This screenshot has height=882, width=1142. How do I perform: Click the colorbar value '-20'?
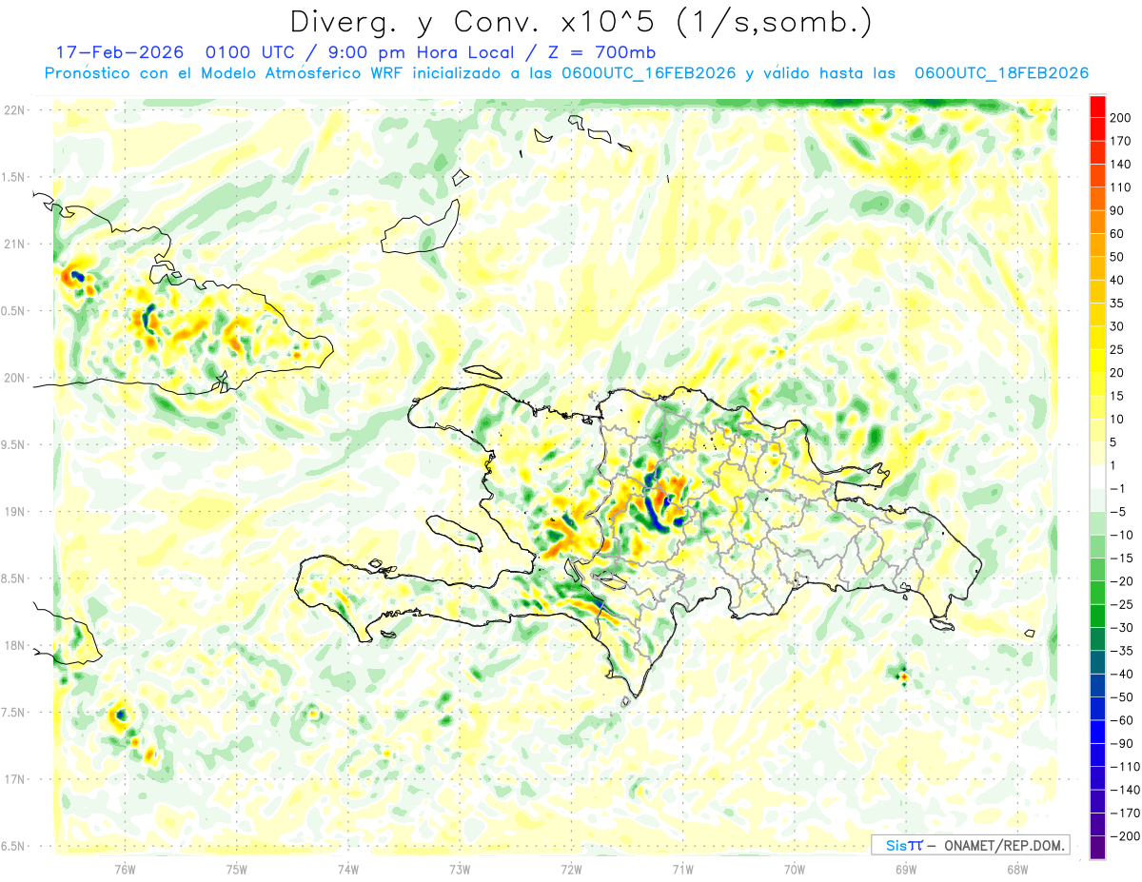tap(1121, 581)
